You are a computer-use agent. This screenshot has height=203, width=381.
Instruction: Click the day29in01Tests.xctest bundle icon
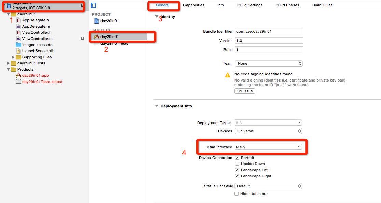click(x=18, y=82)
